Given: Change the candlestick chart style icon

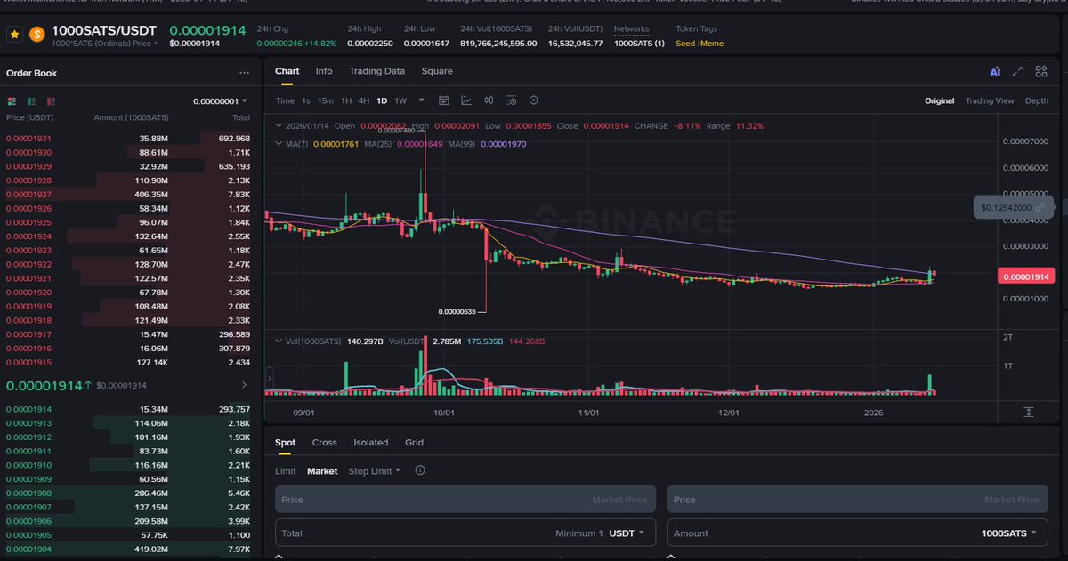Looking at the screenshot, I should click(x=489, y=100).
